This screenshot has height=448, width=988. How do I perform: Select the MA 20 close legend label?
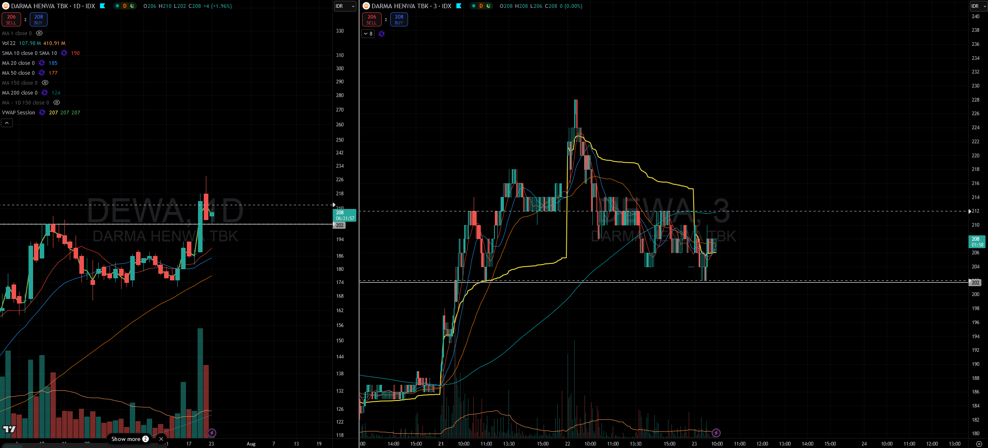pyautogui.click(x=18, y=63)
